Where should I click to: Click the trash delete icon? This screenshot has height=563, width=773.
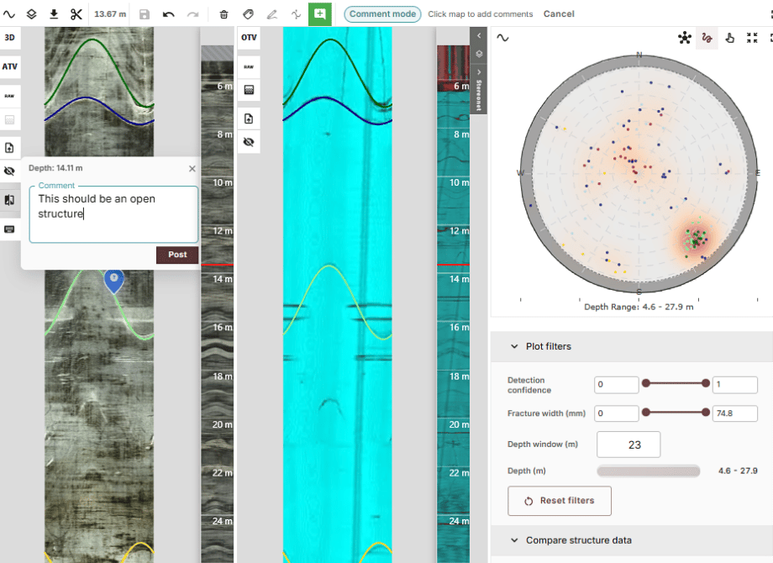click(223, 14)
